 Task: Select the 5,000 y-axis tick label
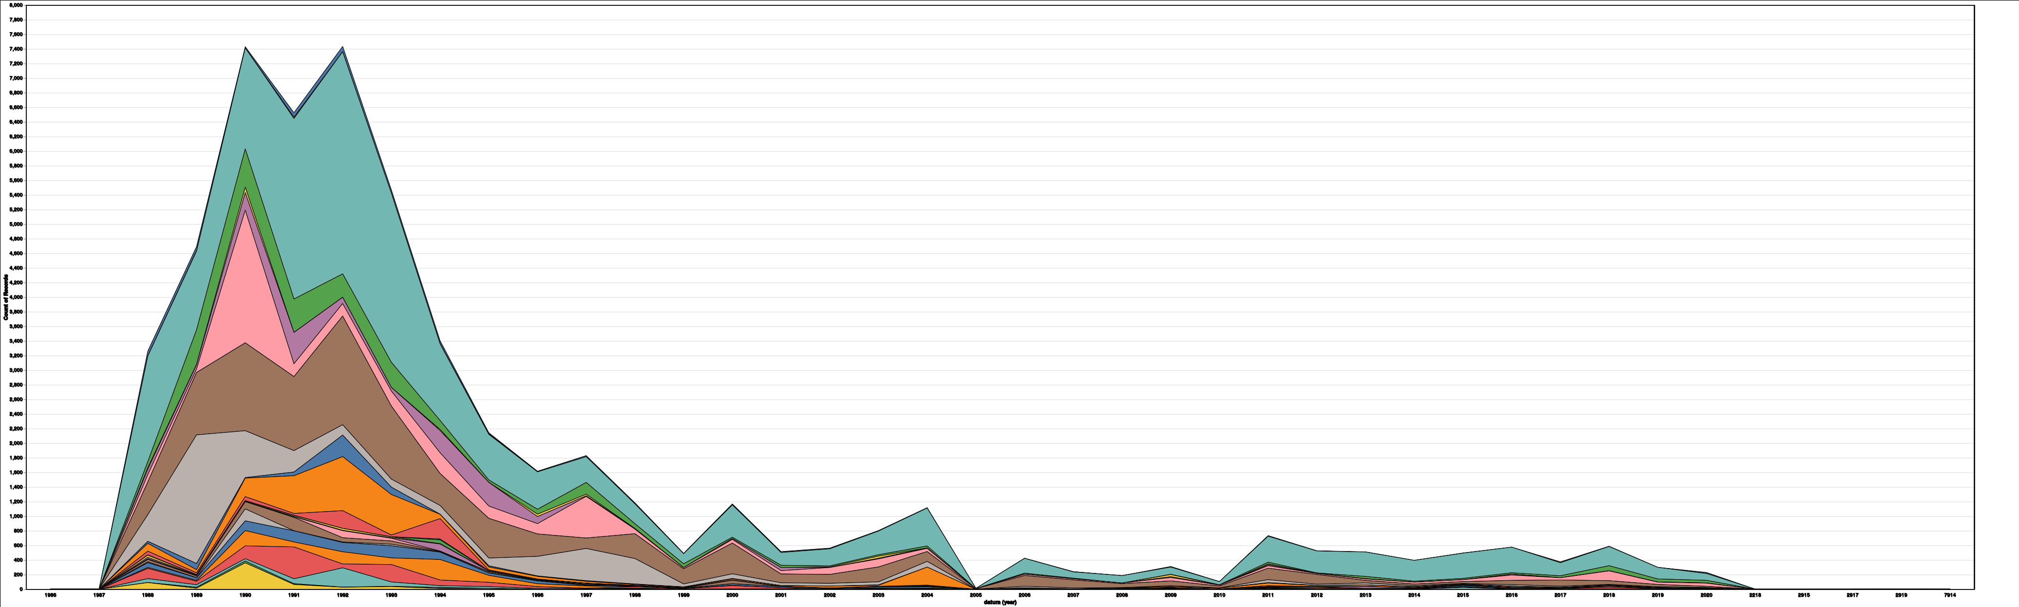(16, 224)
